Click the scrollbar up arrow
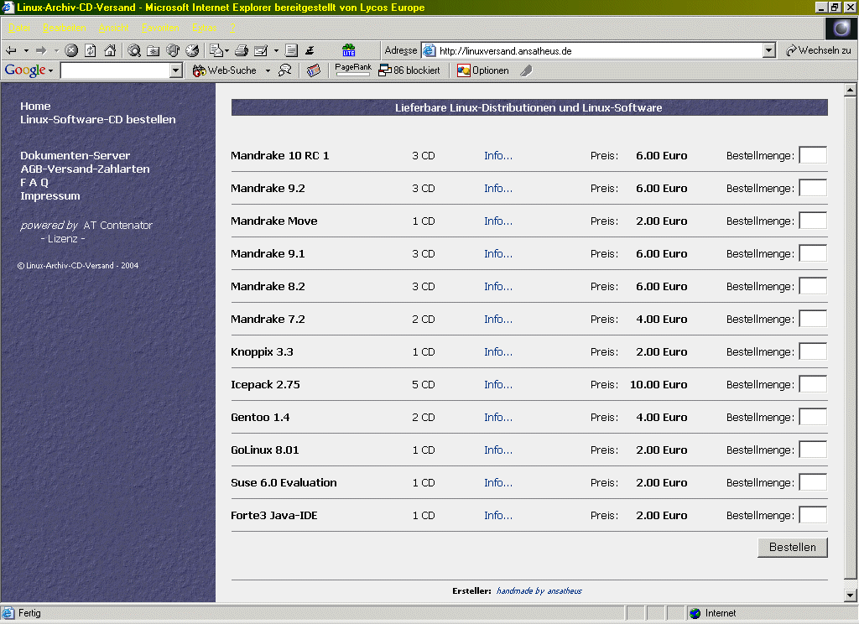 point(851,89)
